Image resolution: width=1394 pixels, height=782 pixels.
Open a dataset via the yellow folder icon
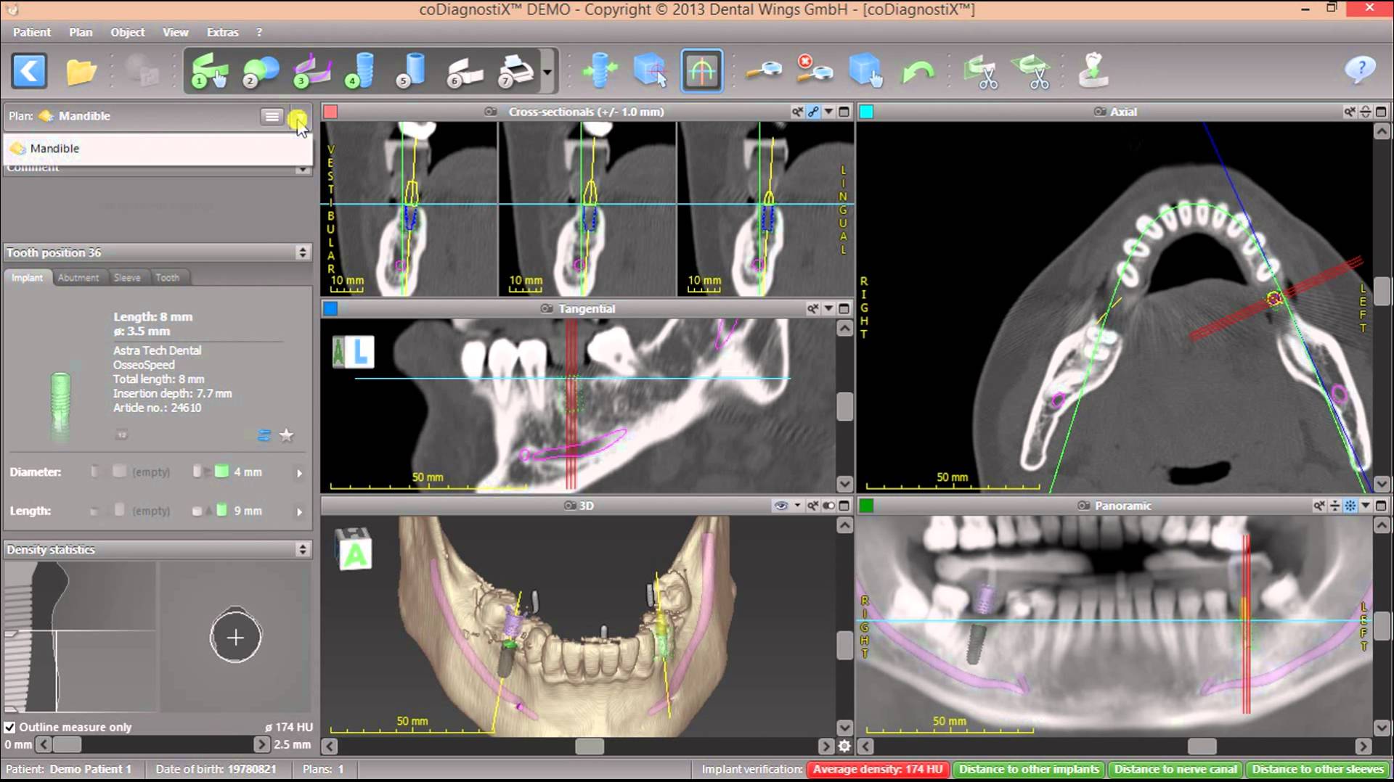81,72
